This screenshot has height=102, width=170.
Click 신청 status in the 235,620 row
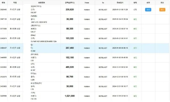(135, 10)
